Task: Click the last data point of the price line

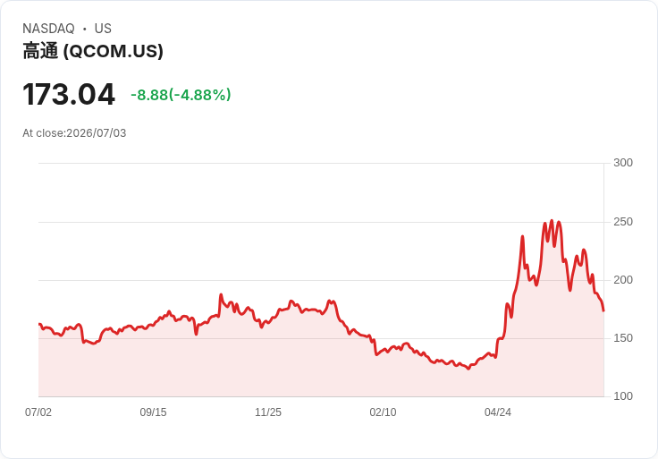Action: tap(603, 310)
